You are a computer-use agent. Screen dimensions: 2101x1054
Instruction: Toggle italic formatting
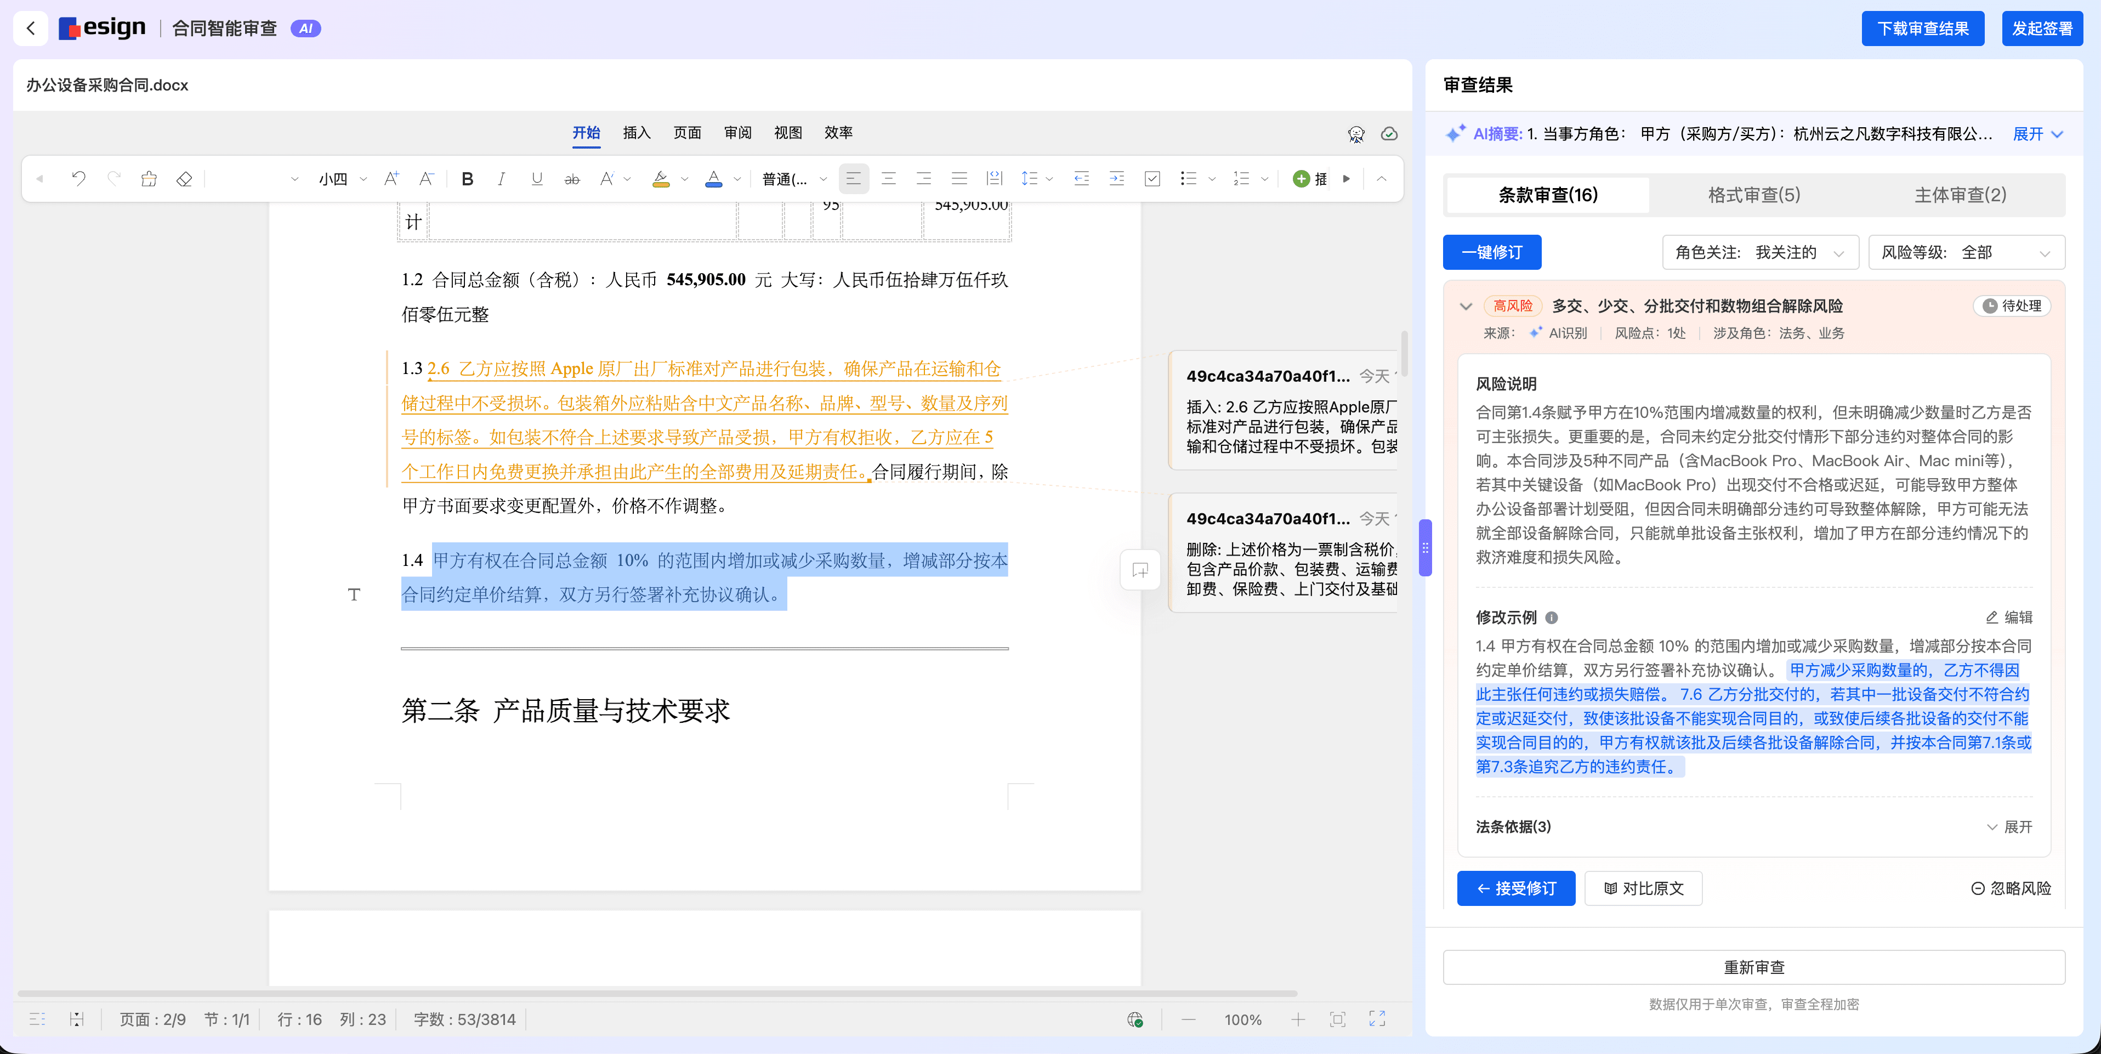tap(502, 179)
